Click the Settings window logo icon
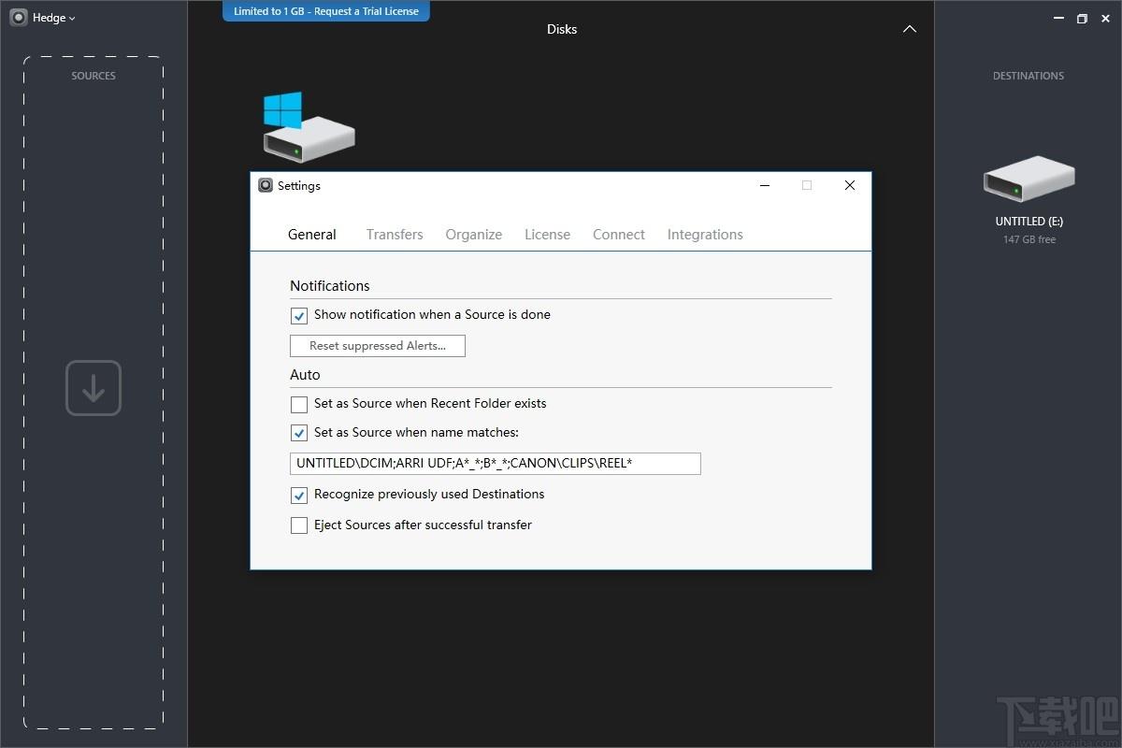 (x=266, y=185)
